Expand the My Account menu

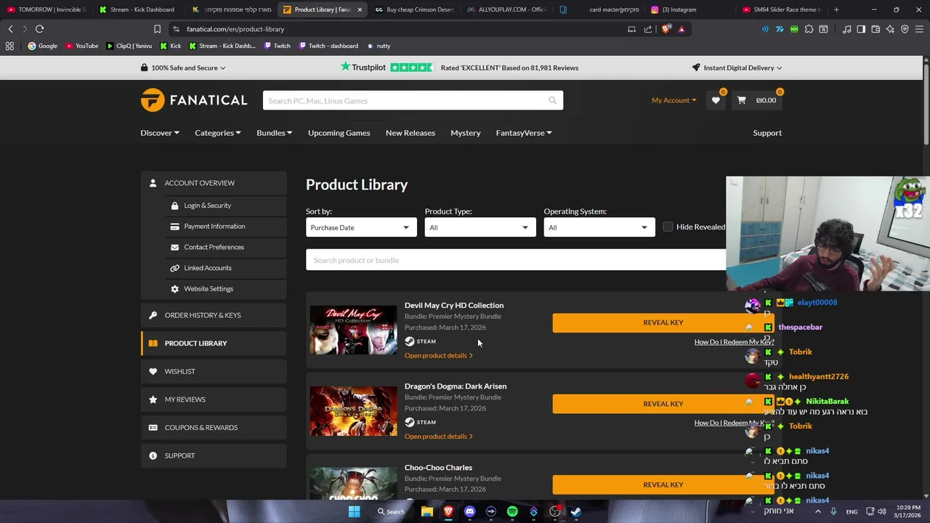click(x=674, y=100)
